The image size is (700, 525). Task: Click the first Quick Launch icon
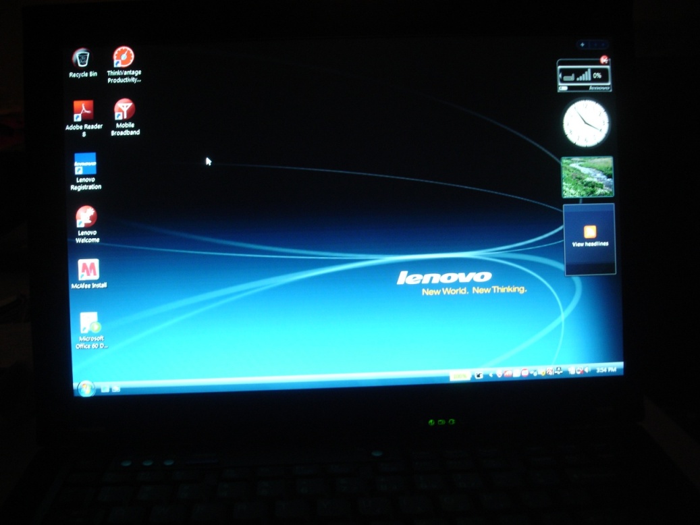[x=105, y=389]
